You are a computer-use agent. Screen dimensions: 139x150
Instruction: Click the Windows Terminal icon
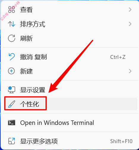(x=12, y=123)
